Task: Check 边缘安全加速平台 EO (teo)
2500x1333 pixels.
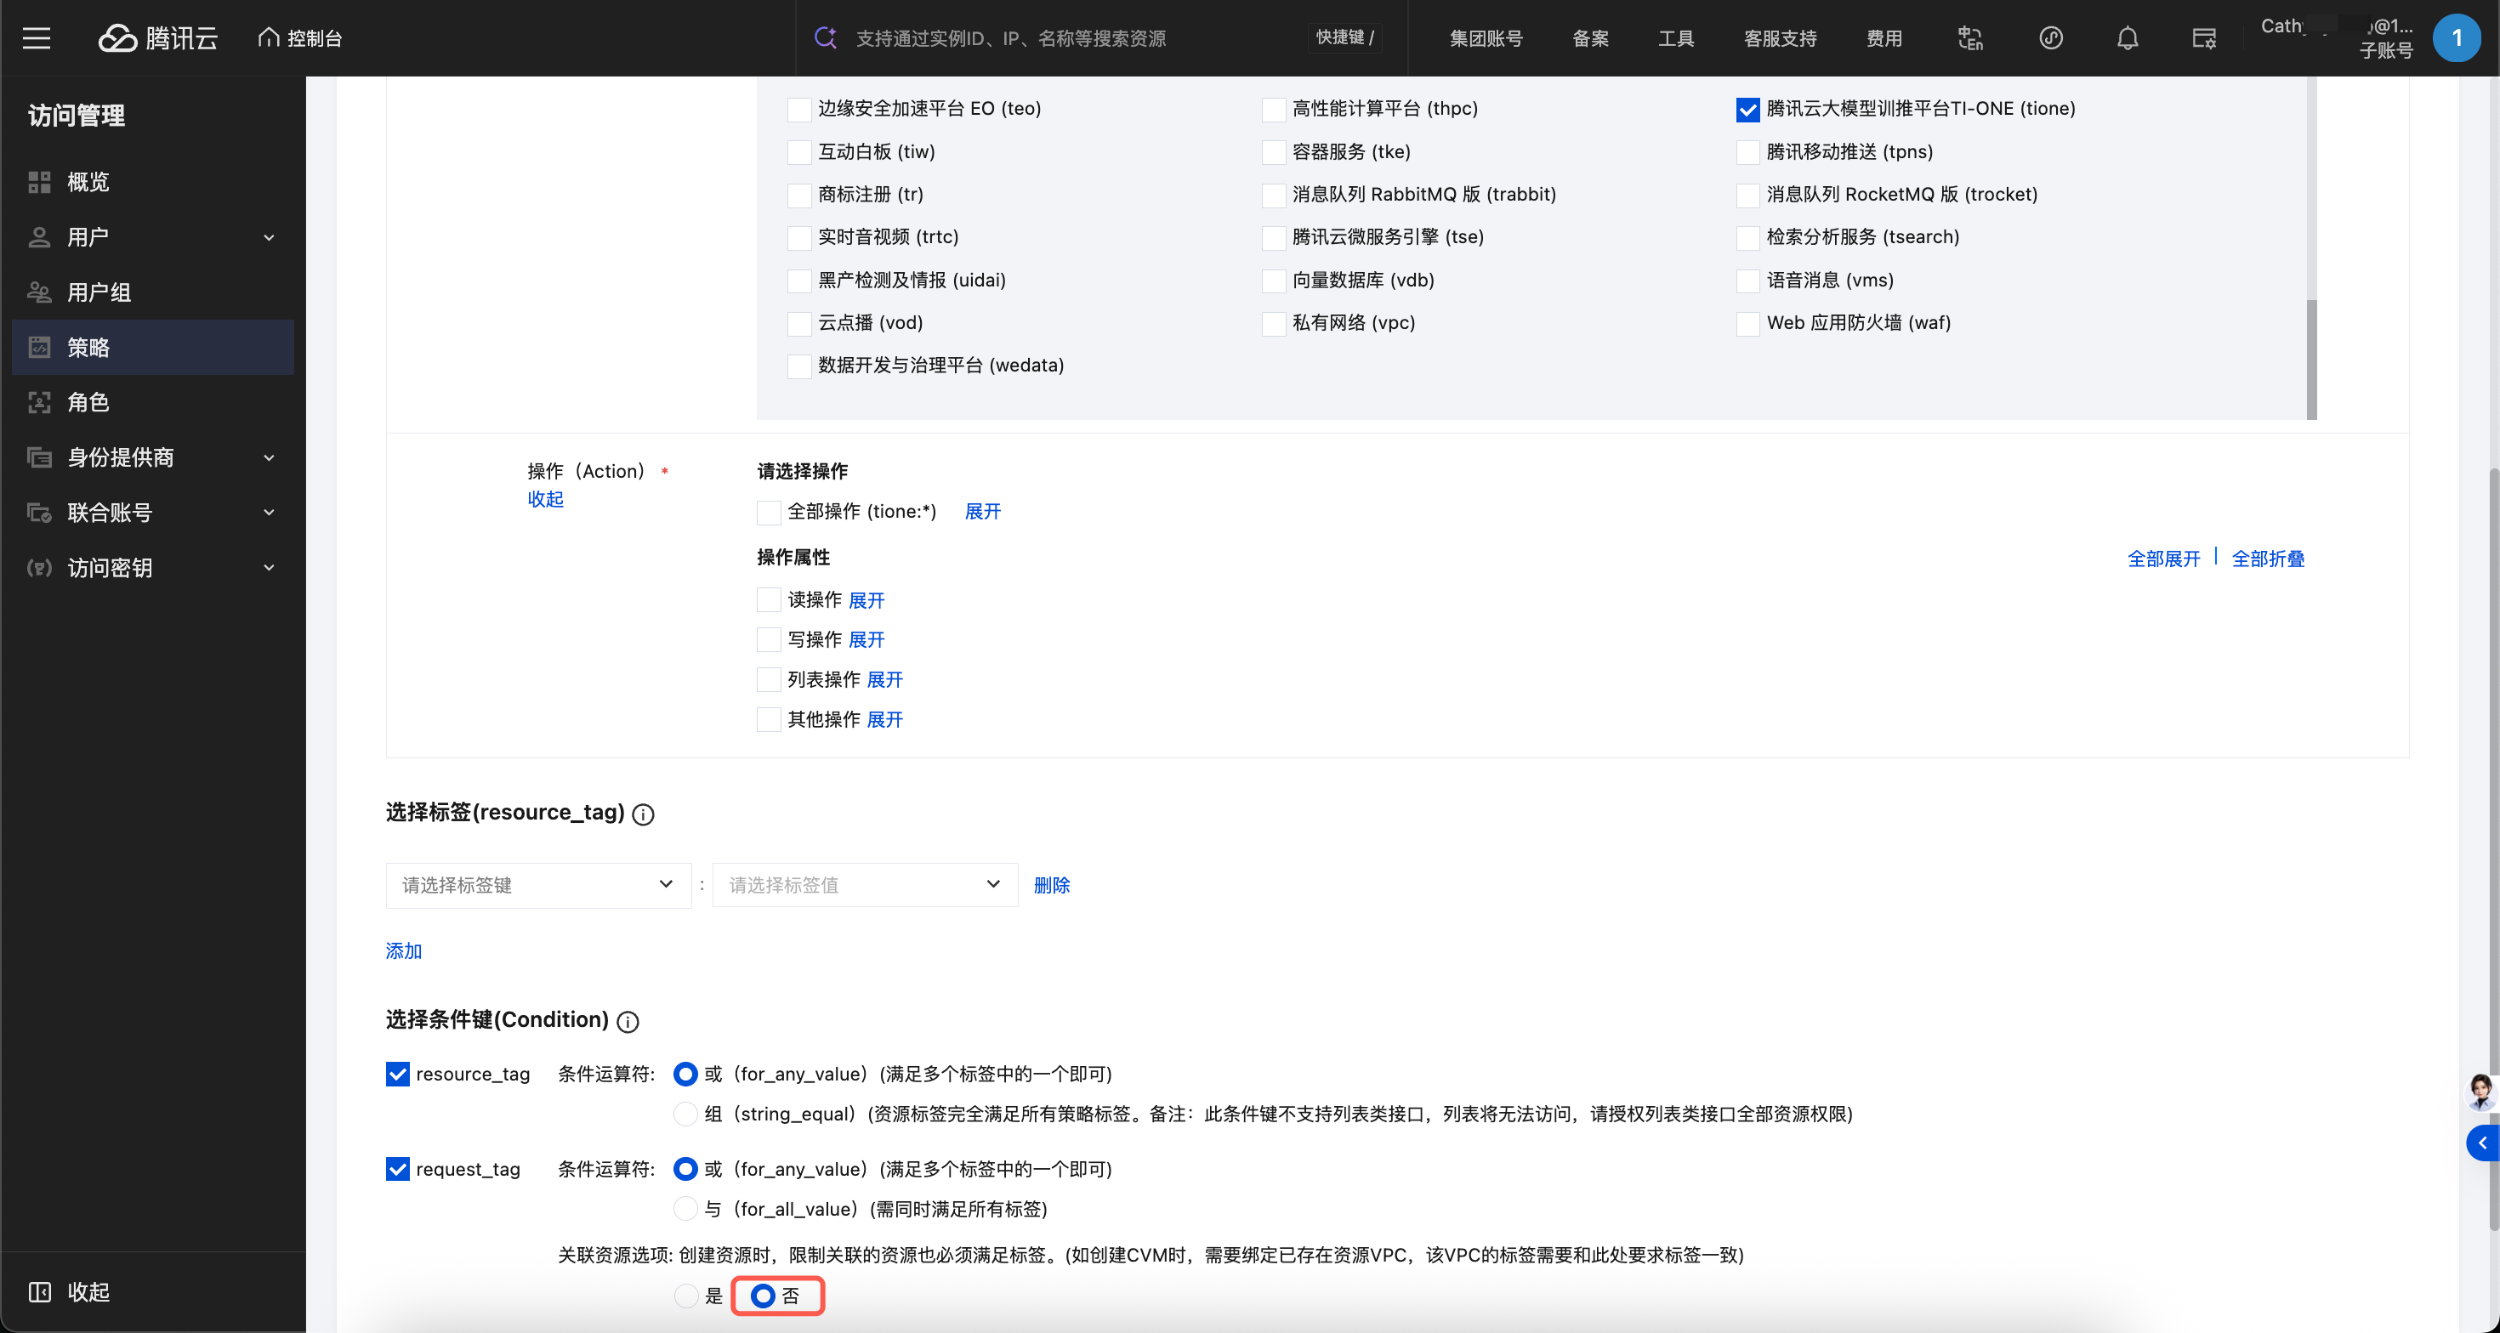Action: pyautogui.click(x=799, y=110)
